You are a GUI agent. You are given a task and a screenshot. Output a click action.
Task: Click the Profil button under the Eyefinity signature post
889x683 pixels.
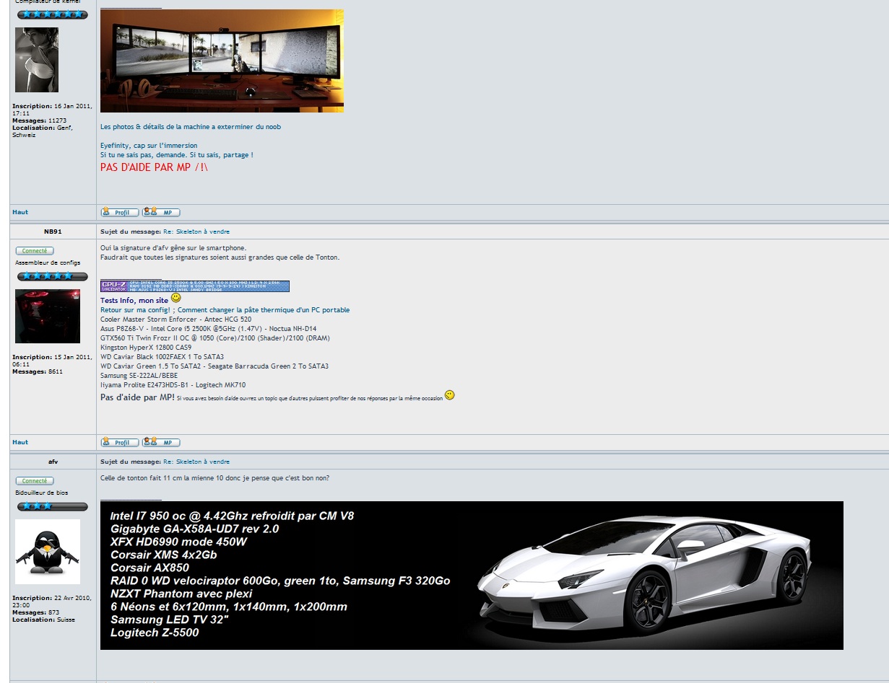coord(119,212)
